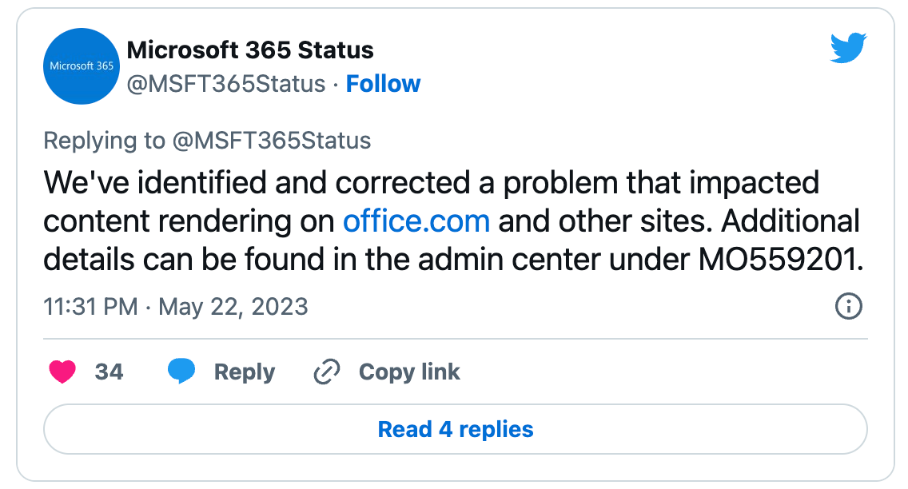Click the MO559201 incident reference text

pyautogui.click(x=783, y=258)
